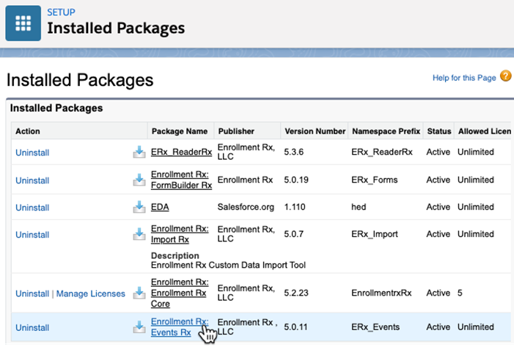514x347 pixels.
Task: Click download icon beside Import Rx package
Action: [x=139, y=235]
